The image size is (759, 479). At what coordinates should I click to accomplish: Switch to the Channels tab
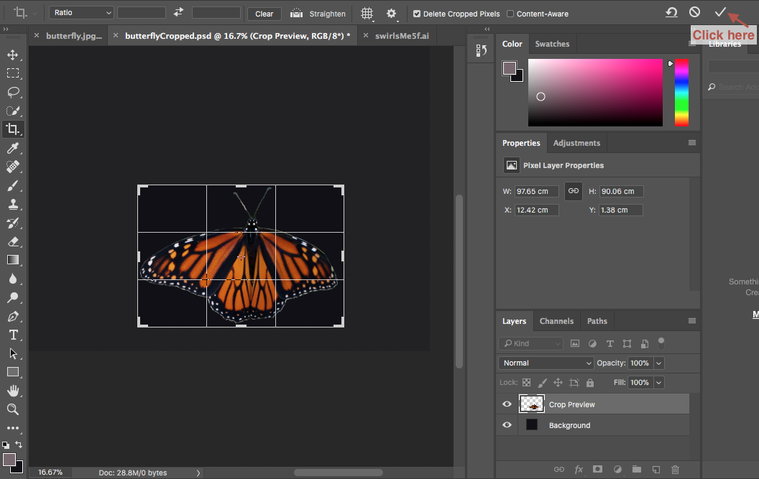click(556, 321)
